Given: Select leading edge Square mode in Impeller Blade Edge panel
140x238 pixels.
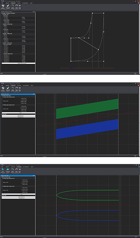Looking at the screenshot, I should coord(24,98).
